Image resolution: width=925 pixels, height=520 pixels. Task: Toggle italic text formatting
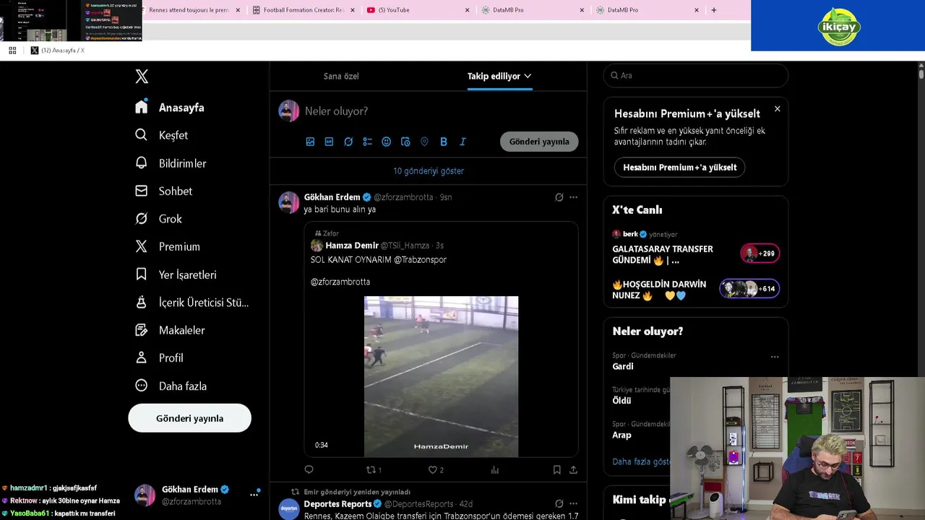pos(462,142)
